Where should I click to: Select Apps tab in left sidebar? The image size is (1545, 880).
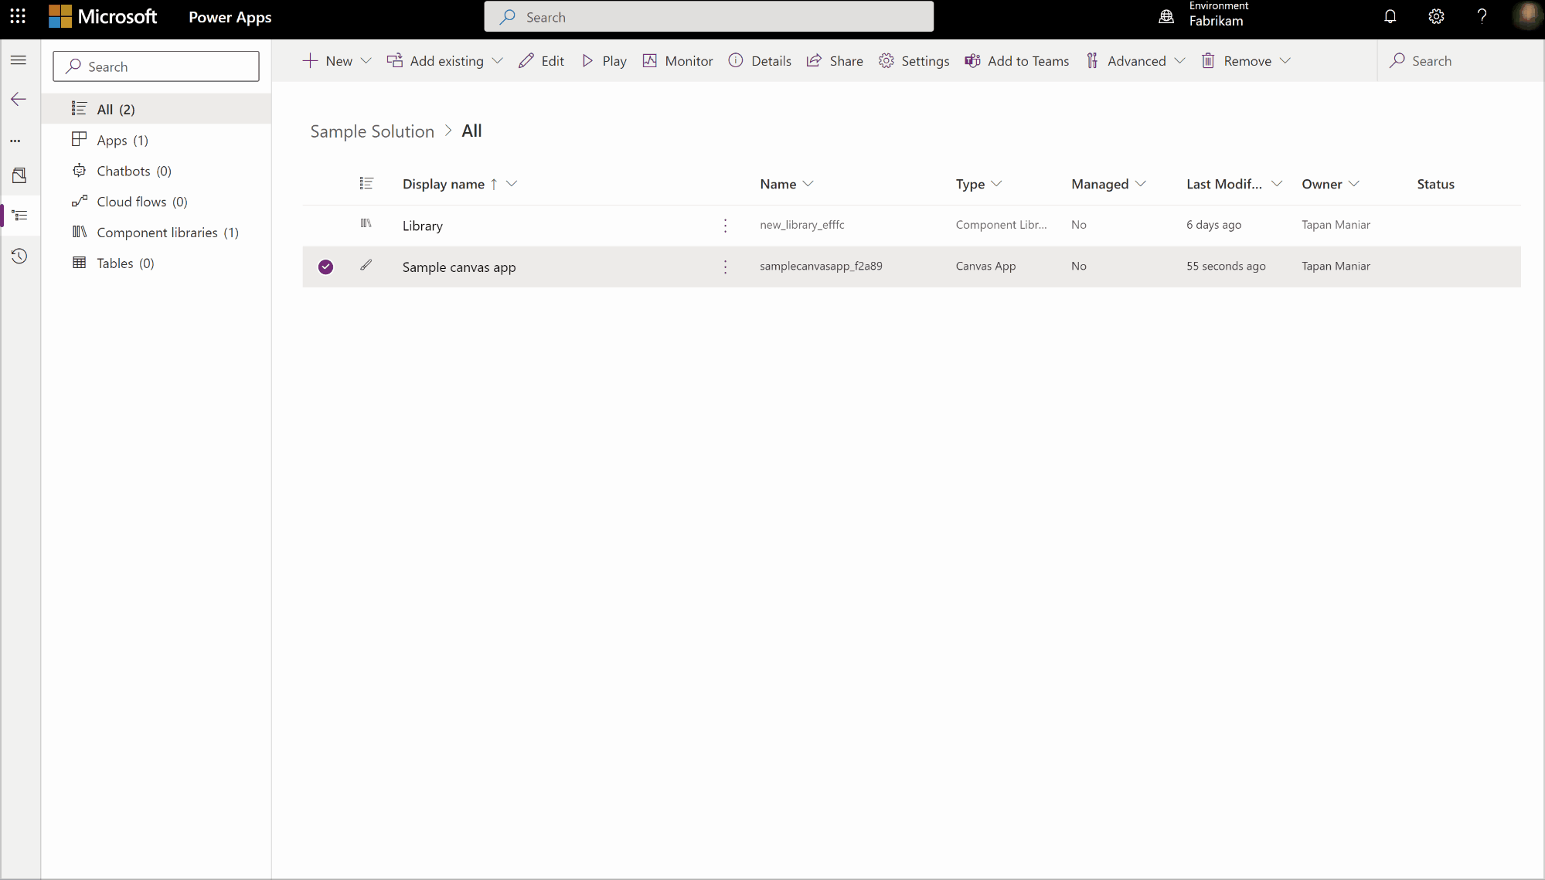point(123,139)
